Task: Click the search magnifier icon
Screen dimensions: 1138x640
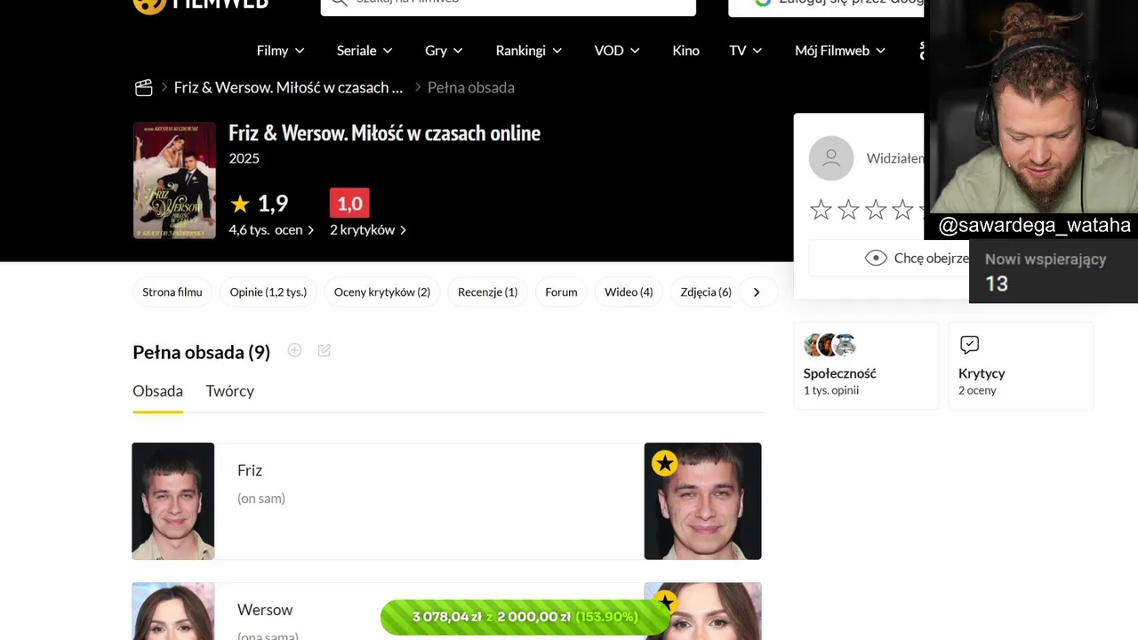Action: coord(339,3)
